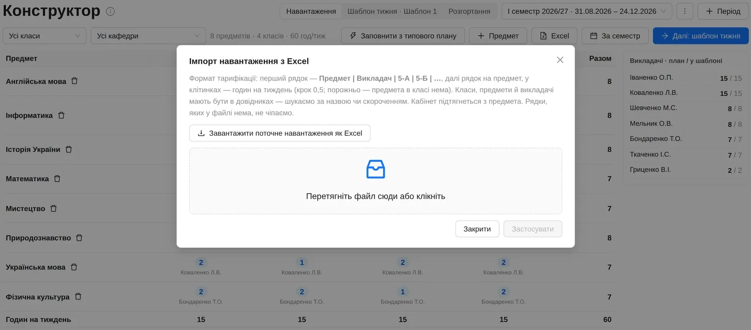
Task: Open the three-dot more options menu
Action: (685, 11)
